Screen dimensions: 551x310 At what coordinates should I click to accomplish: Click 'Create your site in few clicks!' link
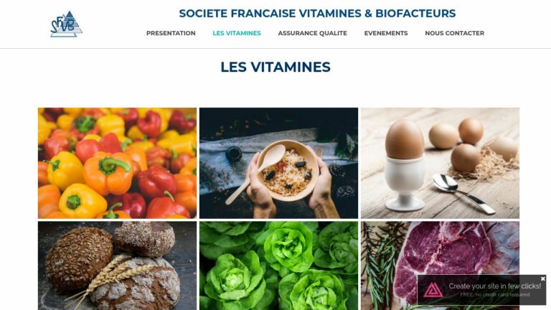495,286
